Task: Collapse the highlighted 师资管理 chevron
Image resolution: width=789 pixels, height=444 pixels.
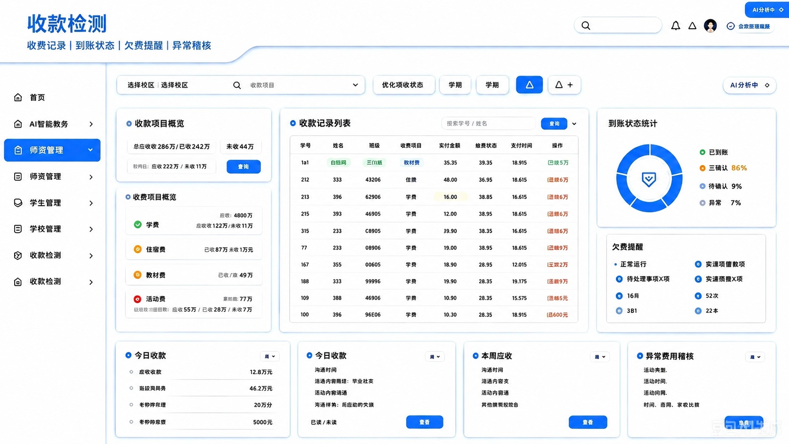Action: coord(90,150)
